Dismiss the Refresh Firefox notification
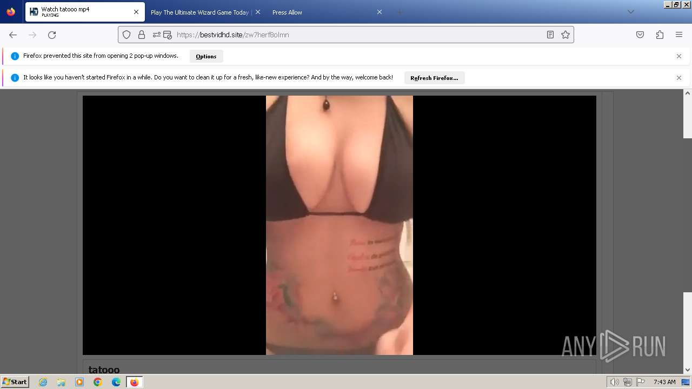 679,78
